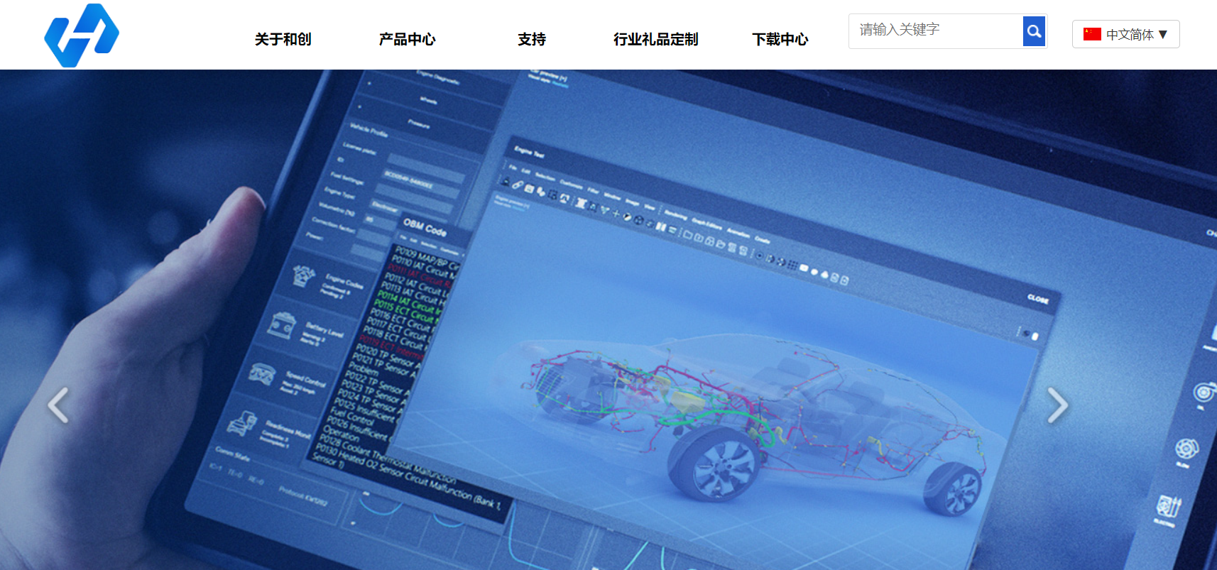Go to 行业礼品定制 page
The height and width of the screenshot is (570, 1217).
(x=655, y=39)
